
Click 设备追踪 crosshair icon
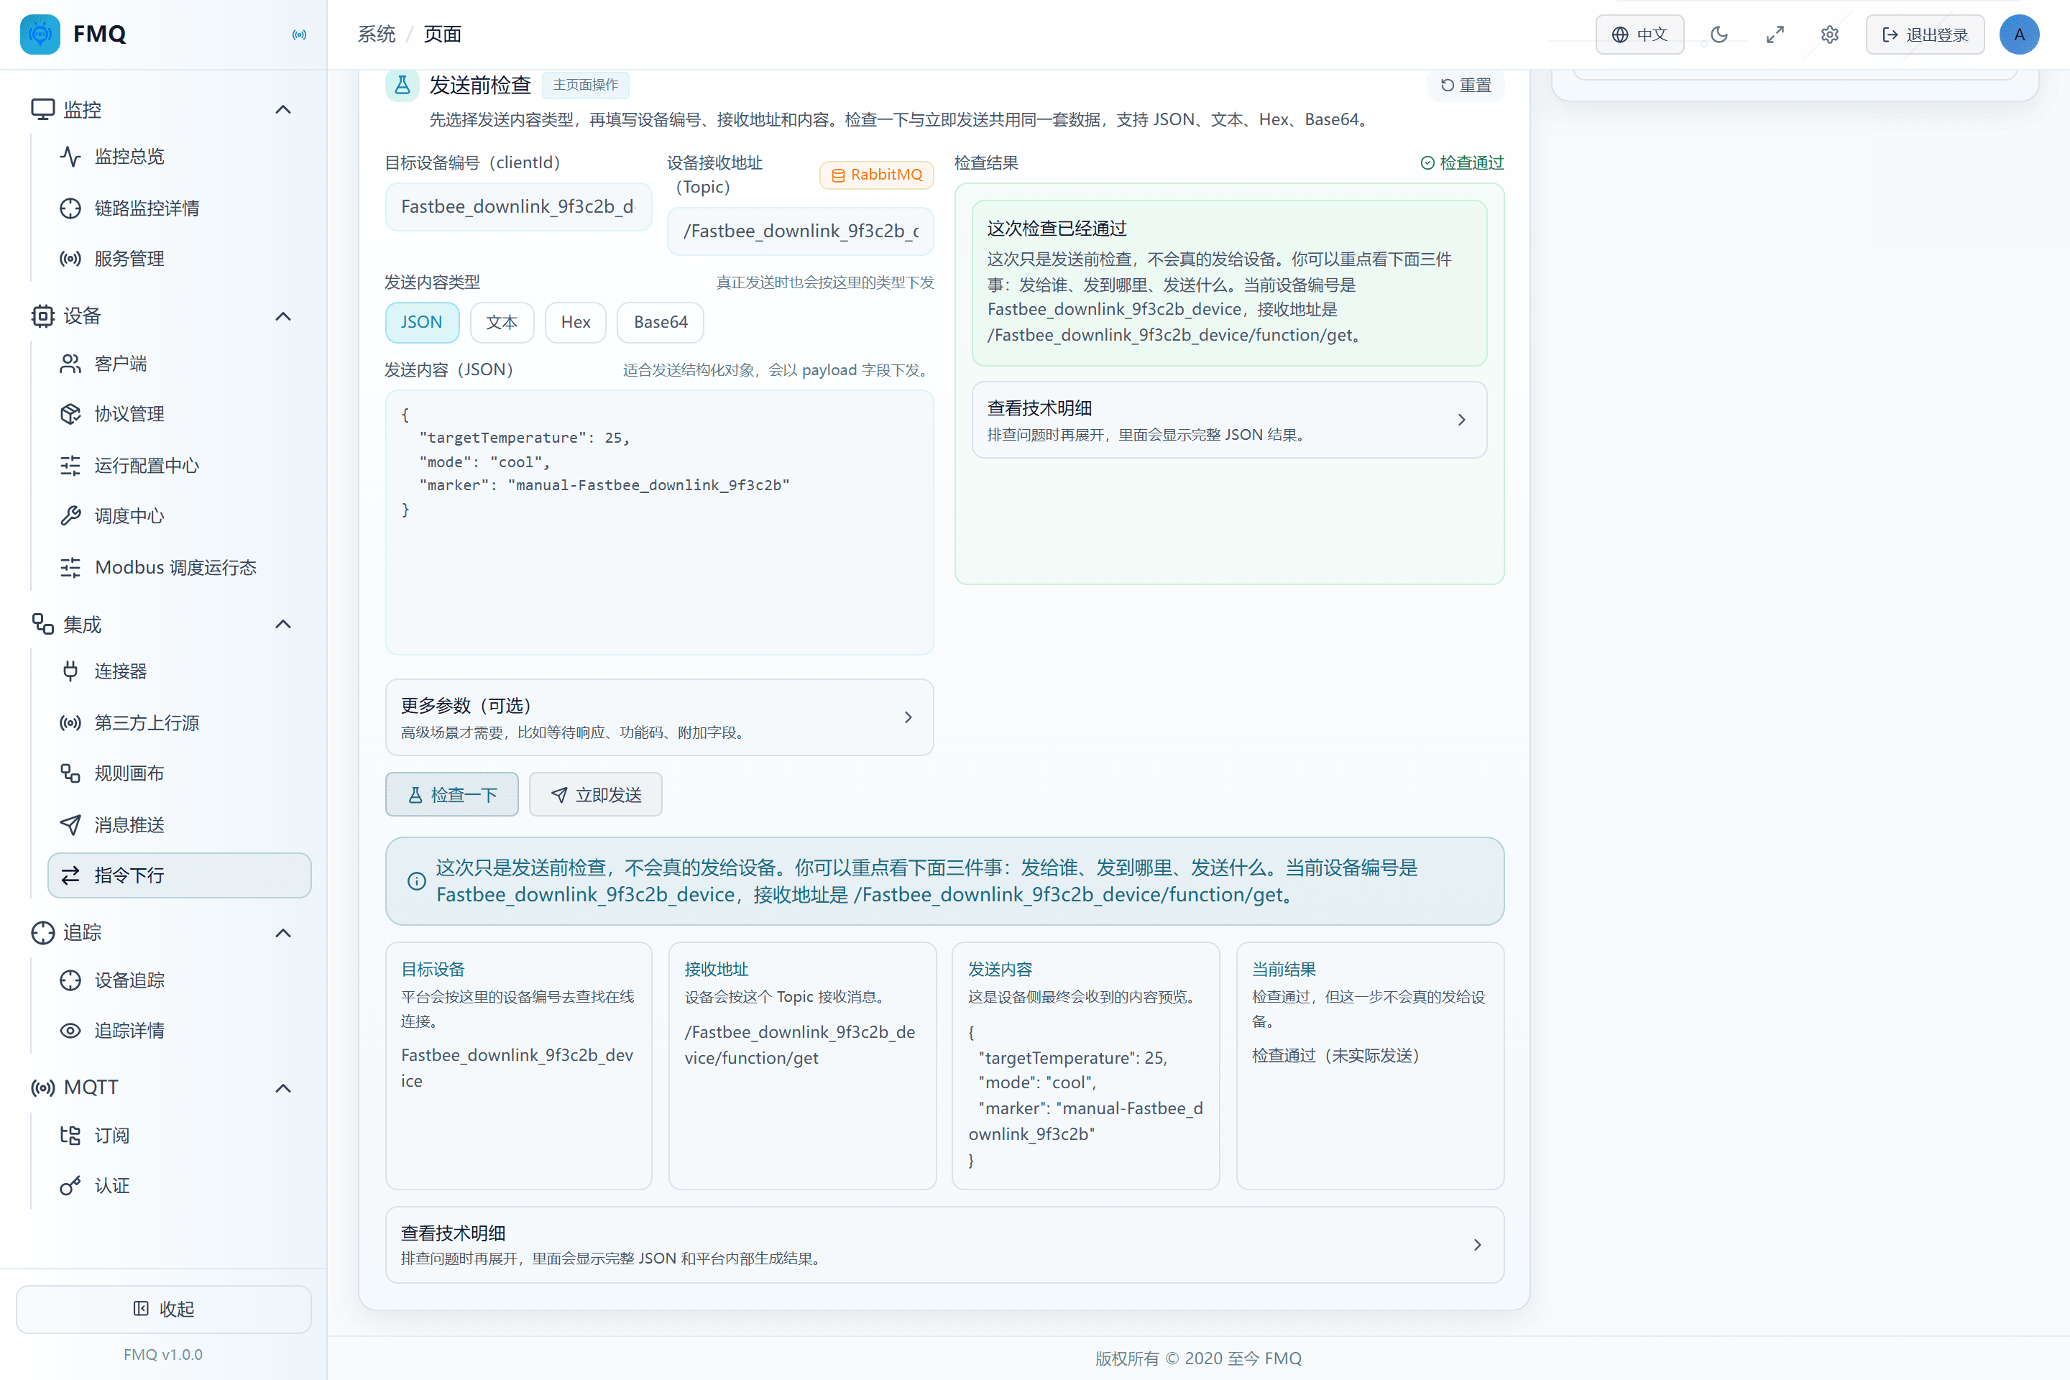70,980
